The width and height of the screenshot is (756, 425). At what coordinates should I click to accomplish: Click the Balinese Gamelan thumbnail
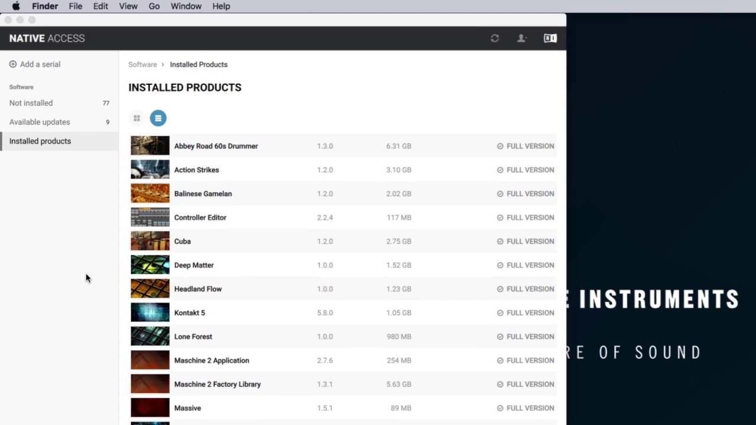150,194
